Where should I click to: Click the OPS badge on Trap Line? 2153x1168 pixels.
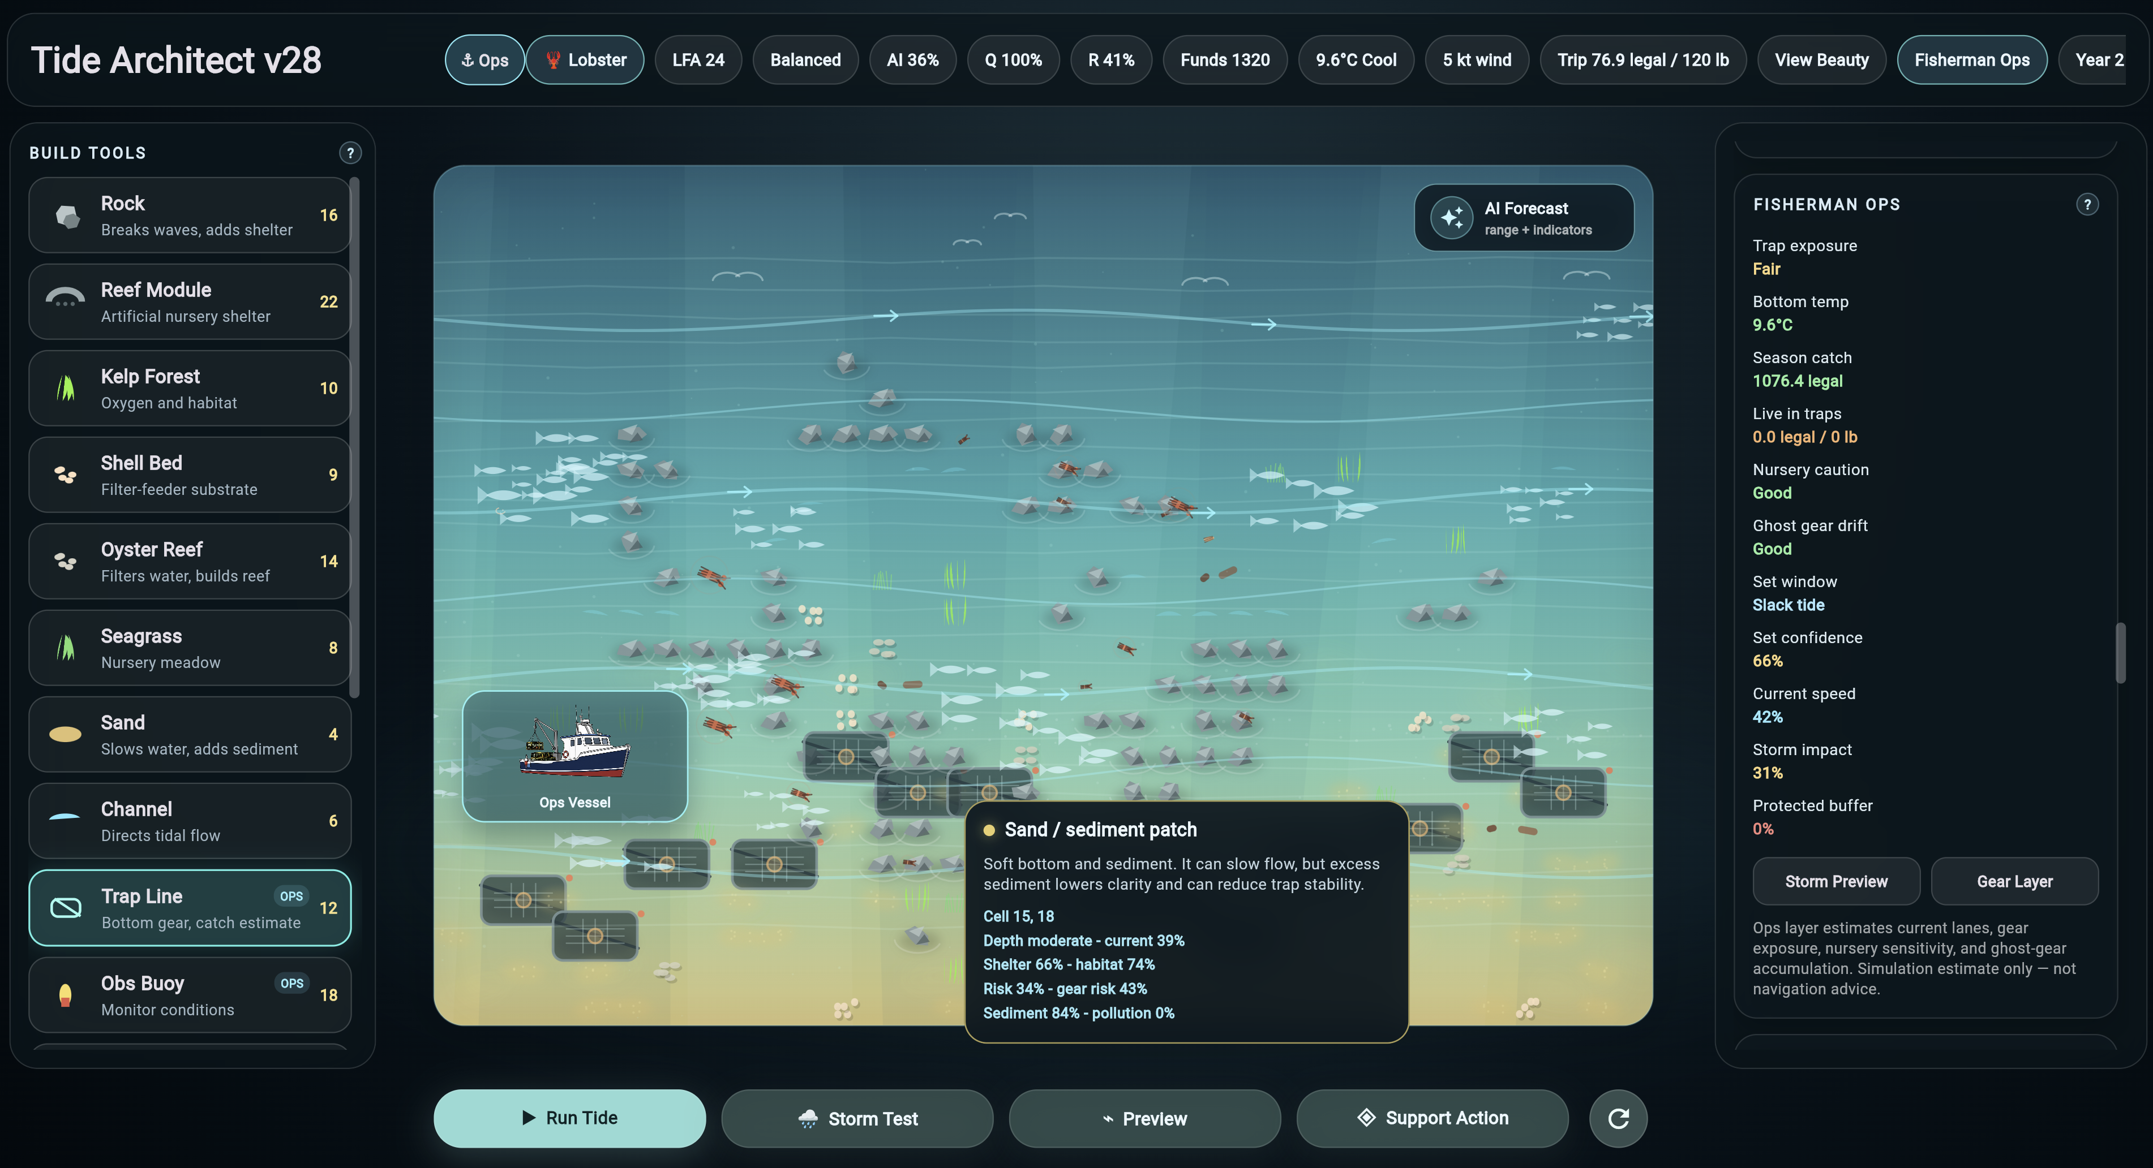(291, 897)
